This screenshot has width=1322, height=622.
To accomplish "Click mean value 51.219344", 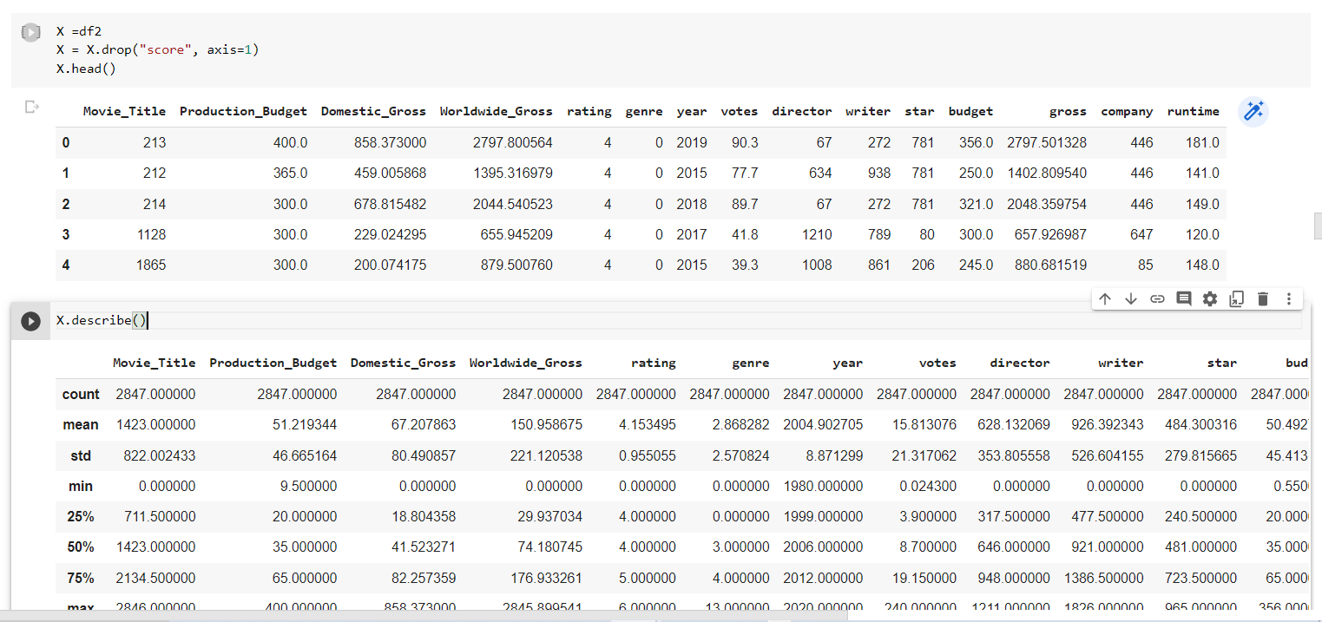I will point(301,424).
